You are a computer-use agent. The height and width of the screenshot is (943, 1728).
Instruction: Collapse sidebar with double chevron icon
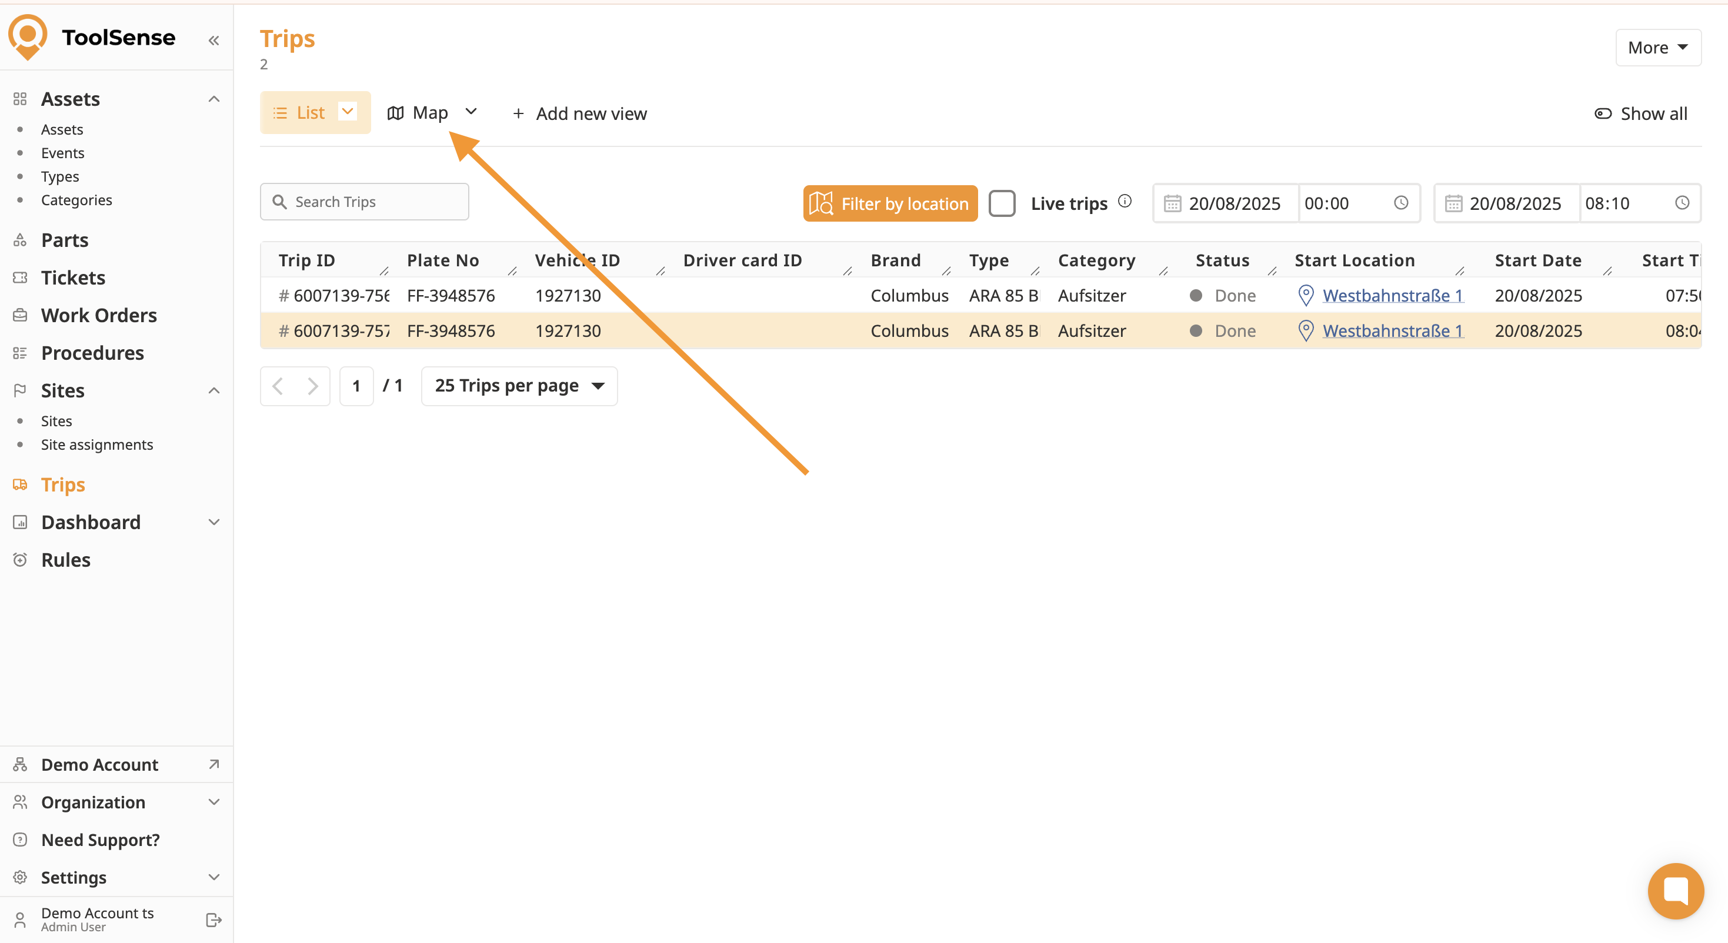tap(214, 41)
